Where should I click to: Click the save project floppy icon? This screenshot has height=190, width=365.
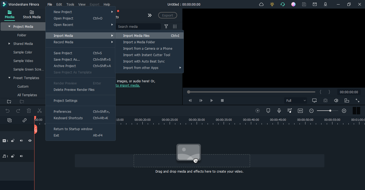pyautogui.click(x=304, y=4)
